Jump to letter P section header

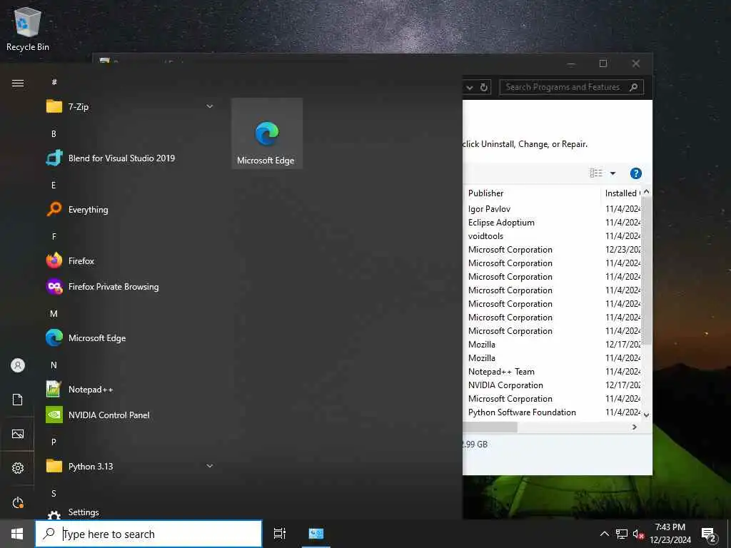tap(54, 442)
